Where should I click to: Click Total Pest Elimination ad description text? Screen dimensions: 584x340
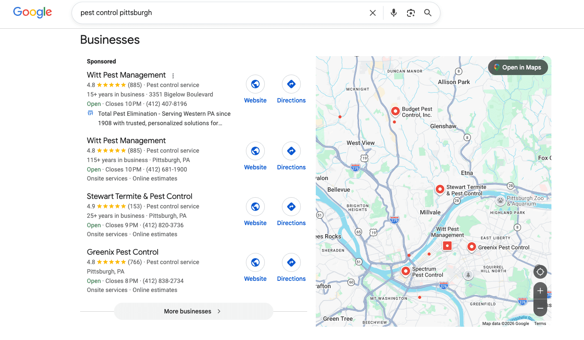[164, 118]
